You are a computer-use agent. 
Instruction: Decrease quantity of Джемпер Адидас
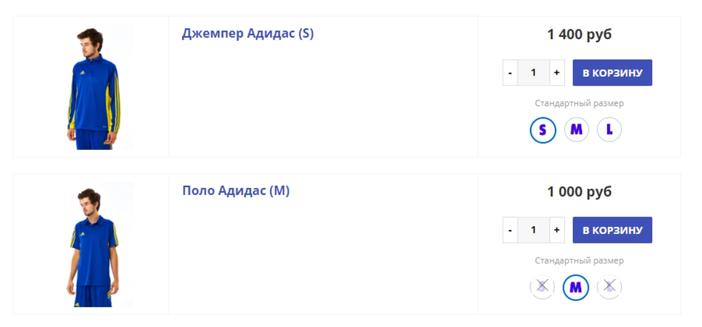(510, 73)
